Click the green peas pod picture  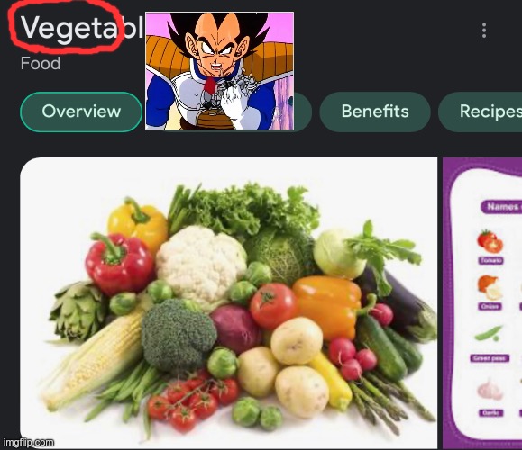[x=489, y=333]
